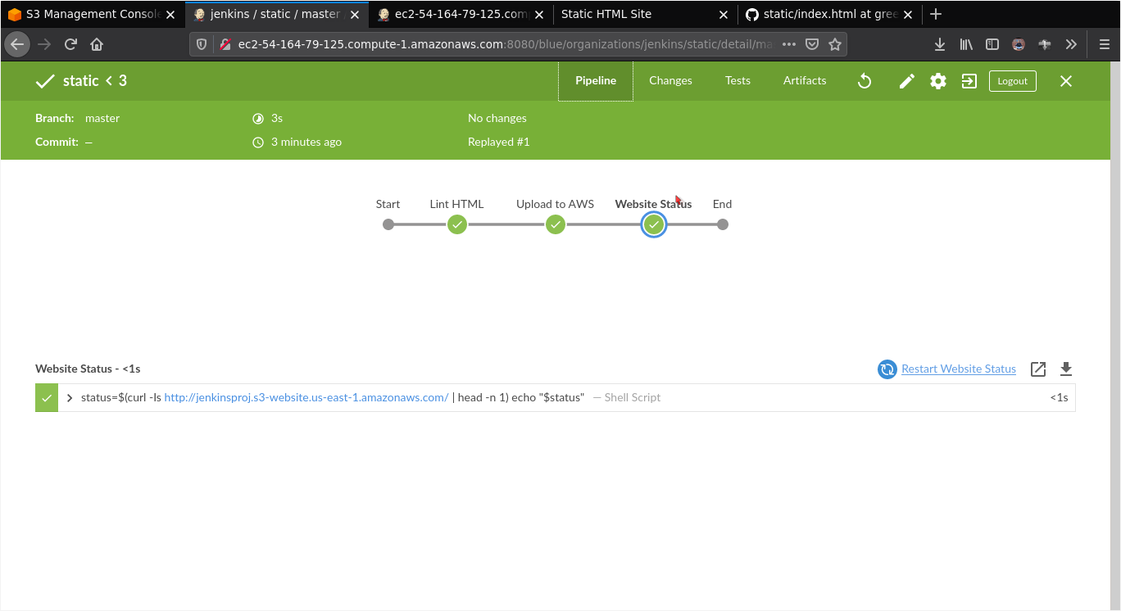This screenshot has height=611, width=1121.
Task: Go to classic Jenkins exit icon
Action: tap(969, 81)
